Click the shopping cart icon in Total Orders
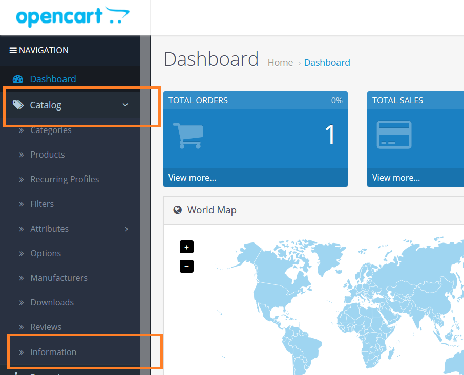The width and height of the screenshot is (464, 375). pos(188,136)
